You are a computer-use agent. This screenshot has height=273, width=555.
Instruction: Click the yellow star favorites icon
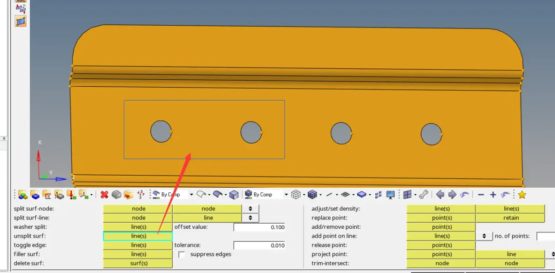[x=522, y=194]
